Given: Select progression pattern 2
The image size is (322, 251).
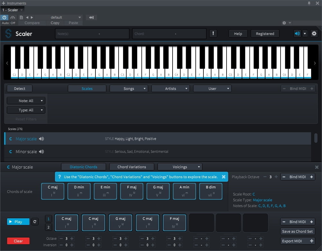Looking at the screenshot, I should point(49,227).
